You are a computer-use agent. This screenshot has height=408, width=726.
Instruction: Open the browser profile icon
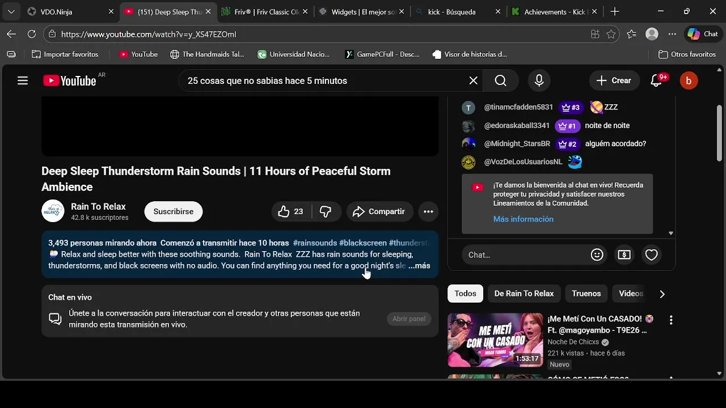pos(652,34)
